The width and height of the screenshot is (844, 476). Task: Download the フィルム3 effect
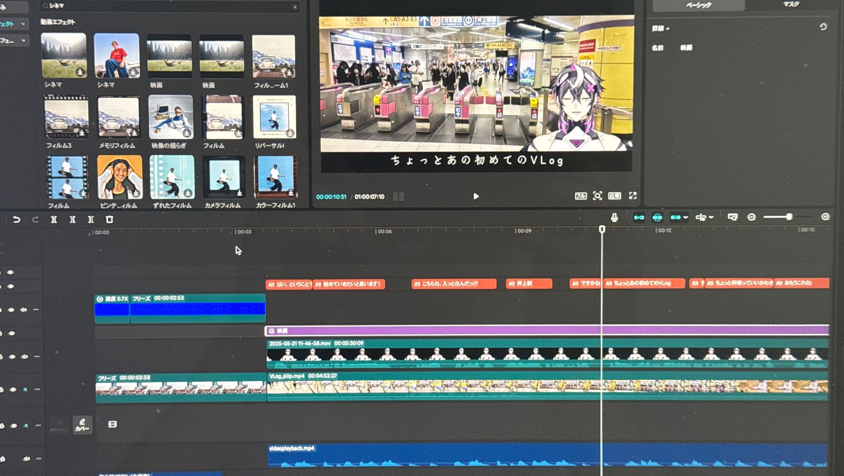82,133
